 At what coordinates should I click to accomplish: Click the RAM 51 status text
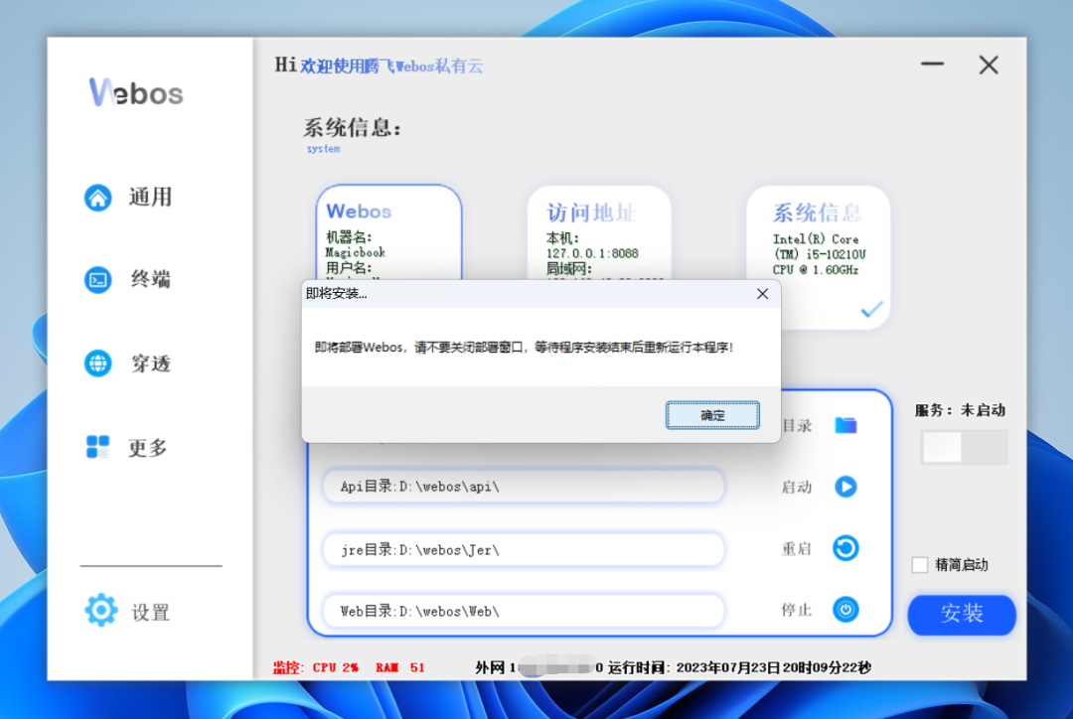pyautogui.click(x=400, y=667)
